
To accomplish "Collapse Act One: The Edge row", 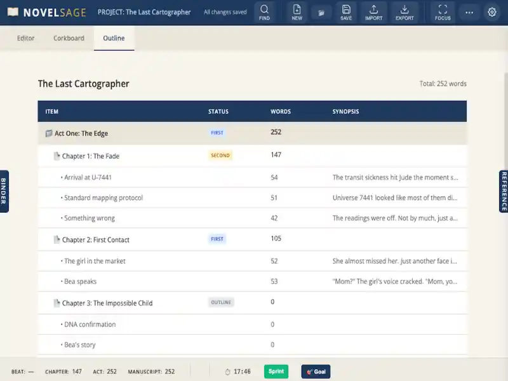I will (49, 133).
